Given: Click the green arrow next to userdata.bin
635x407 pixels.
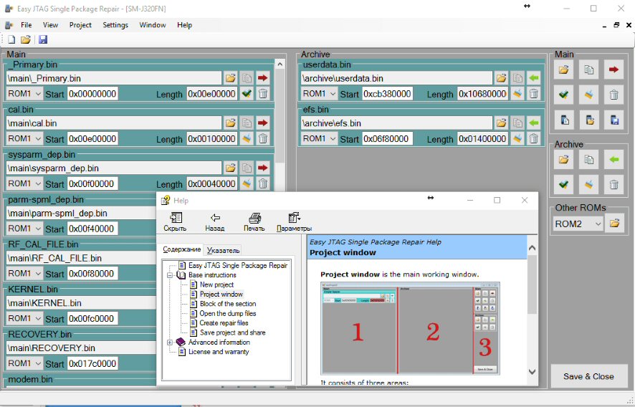Looking at the screenshot, I should coord(534,77).
